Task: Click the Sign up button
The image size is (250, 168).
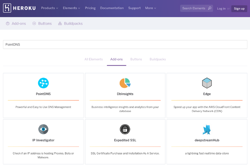Action: (239, 9)
